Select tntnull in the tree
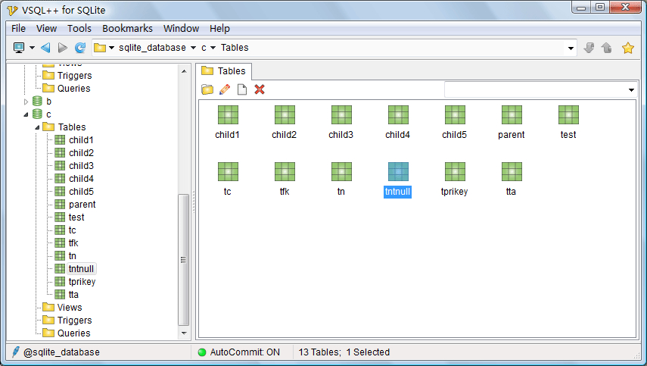 [x=81, y=269]
